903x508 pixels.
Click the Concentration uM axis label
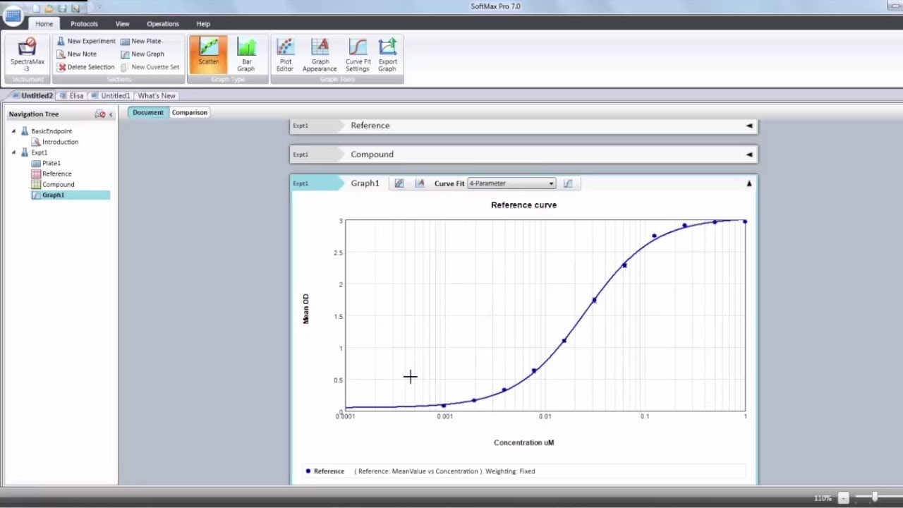coord(523,443)
